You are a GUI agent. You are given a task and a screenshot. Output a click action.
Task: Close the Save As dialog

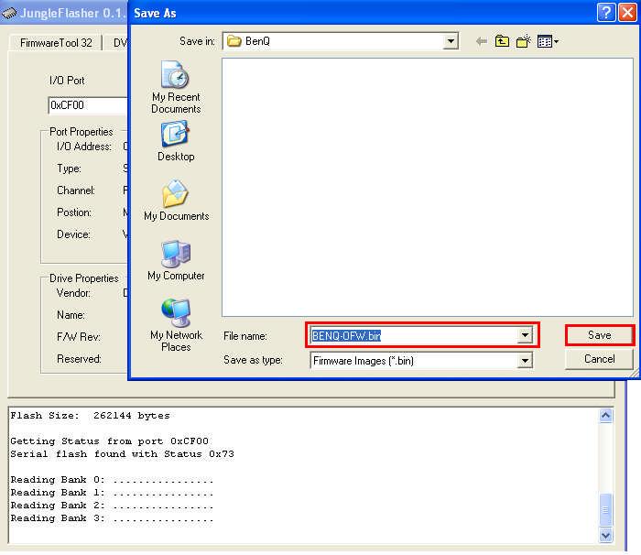[627, 13]
